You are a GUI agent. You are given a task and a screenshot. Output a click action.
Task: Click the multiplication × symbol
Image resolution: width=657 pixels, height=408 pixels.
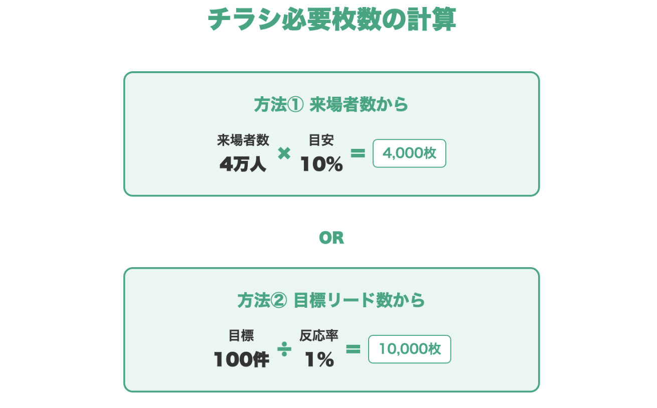click(284, 153)
